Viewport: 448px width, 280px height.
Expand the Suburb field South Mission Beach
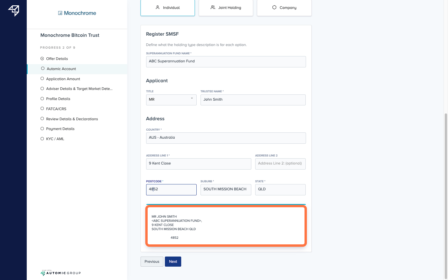coord(225,189)
